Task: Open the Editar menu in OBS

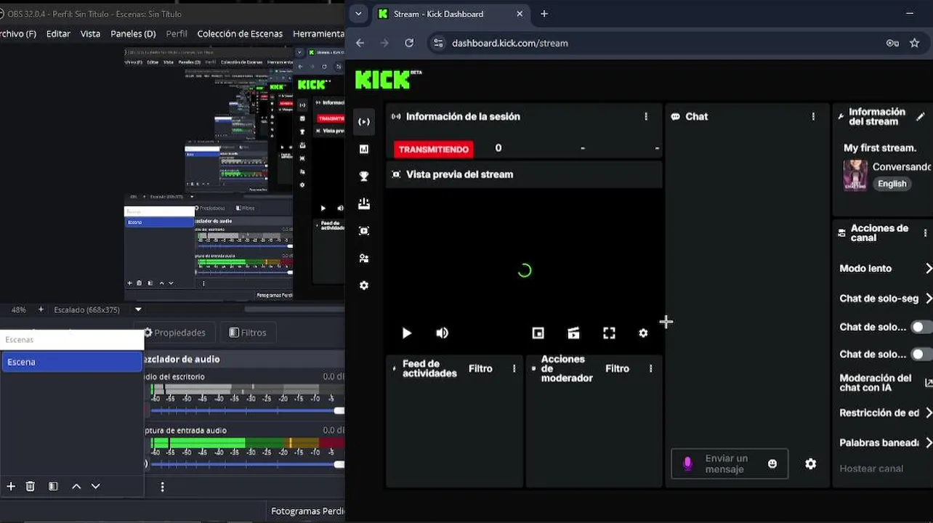Action: [x=58, y=33]
